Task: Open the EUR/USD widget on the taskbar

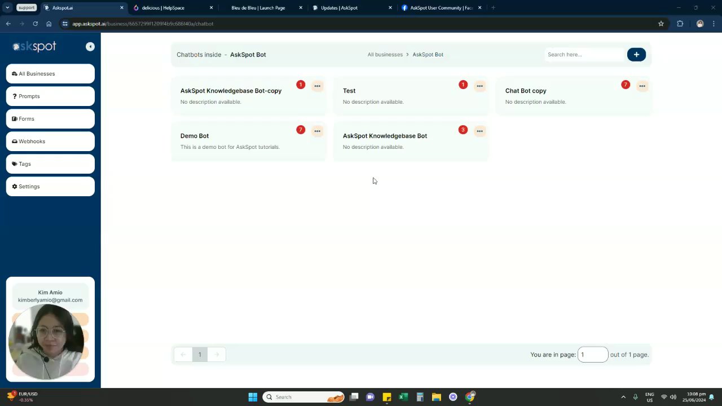Action: pyautogui.click(x=23, y=397)
